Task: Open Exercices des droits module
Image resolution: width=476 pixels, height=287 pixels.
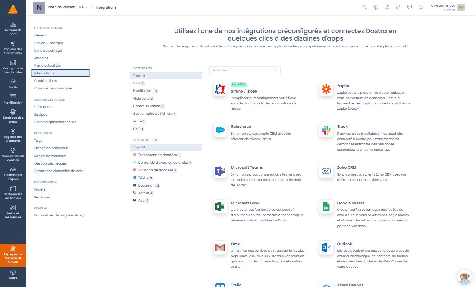Action: (13, 116)
